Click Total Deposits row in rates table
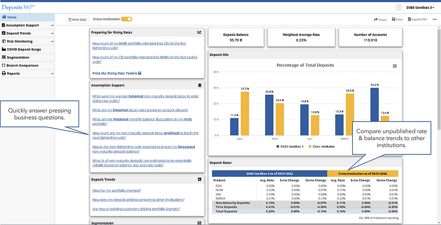Viewport: 441px width, 225px height. click(305, 211)
